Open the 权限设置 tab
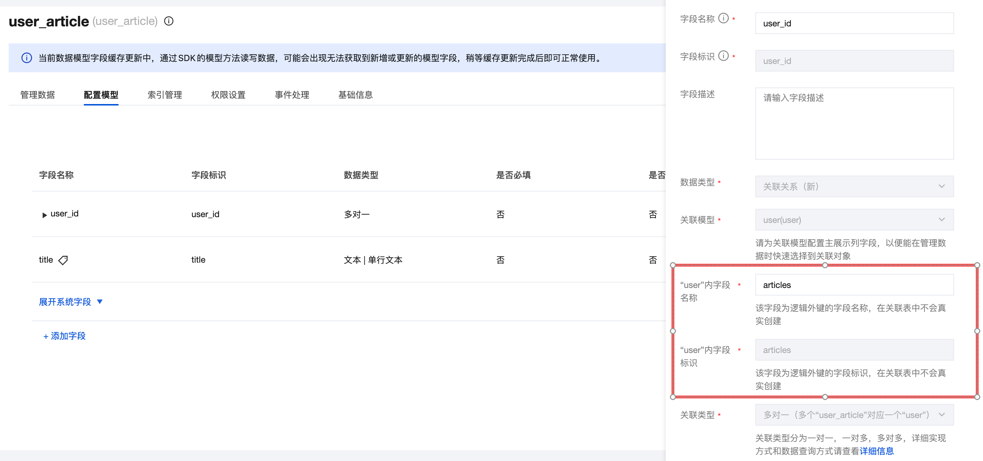Screen dimensions: 983x461 click(x=228, y=95)
